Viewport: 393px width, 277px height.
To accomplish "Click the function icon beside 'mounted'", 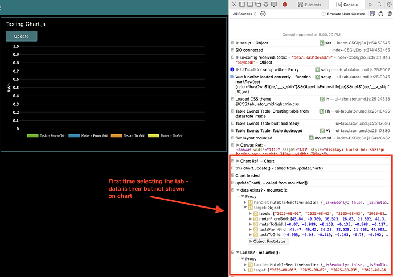I will (311, 138).
